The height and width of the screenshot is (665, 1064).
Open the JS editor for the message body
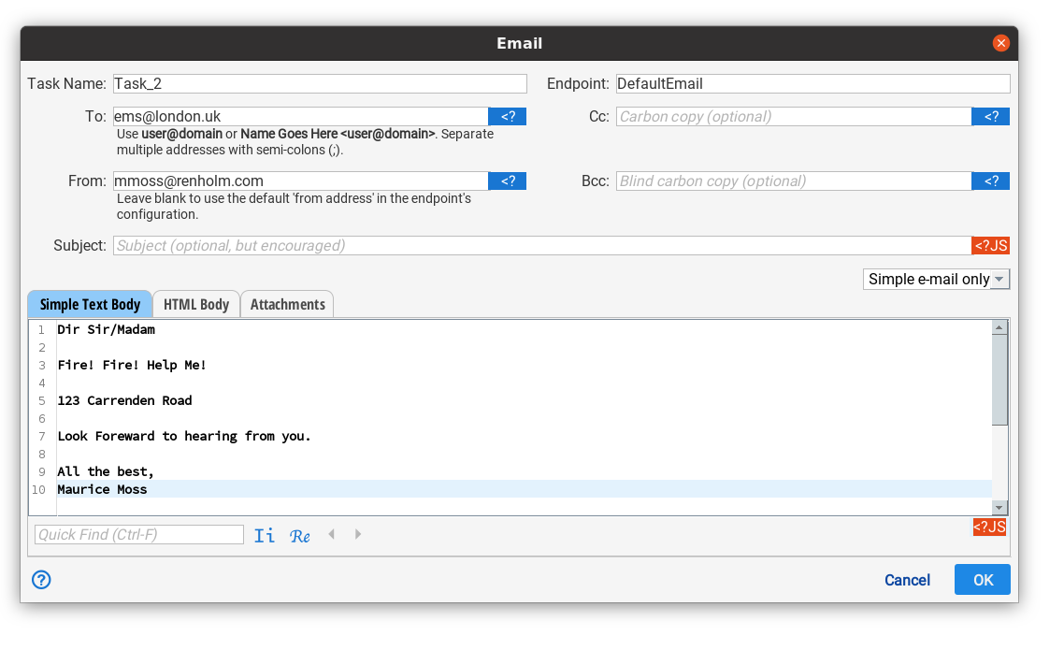point(991,527)
